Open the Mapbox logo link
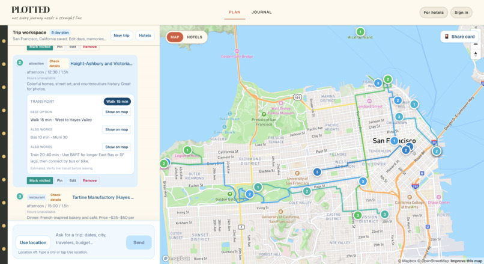This screenshot has height=264, width=484. (x=177, y=258)
